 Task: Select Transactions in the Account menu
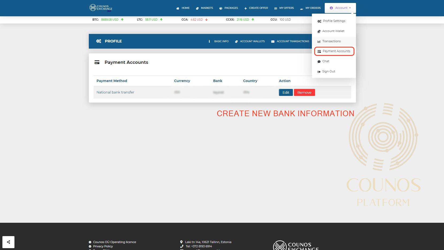click(334, 41)
